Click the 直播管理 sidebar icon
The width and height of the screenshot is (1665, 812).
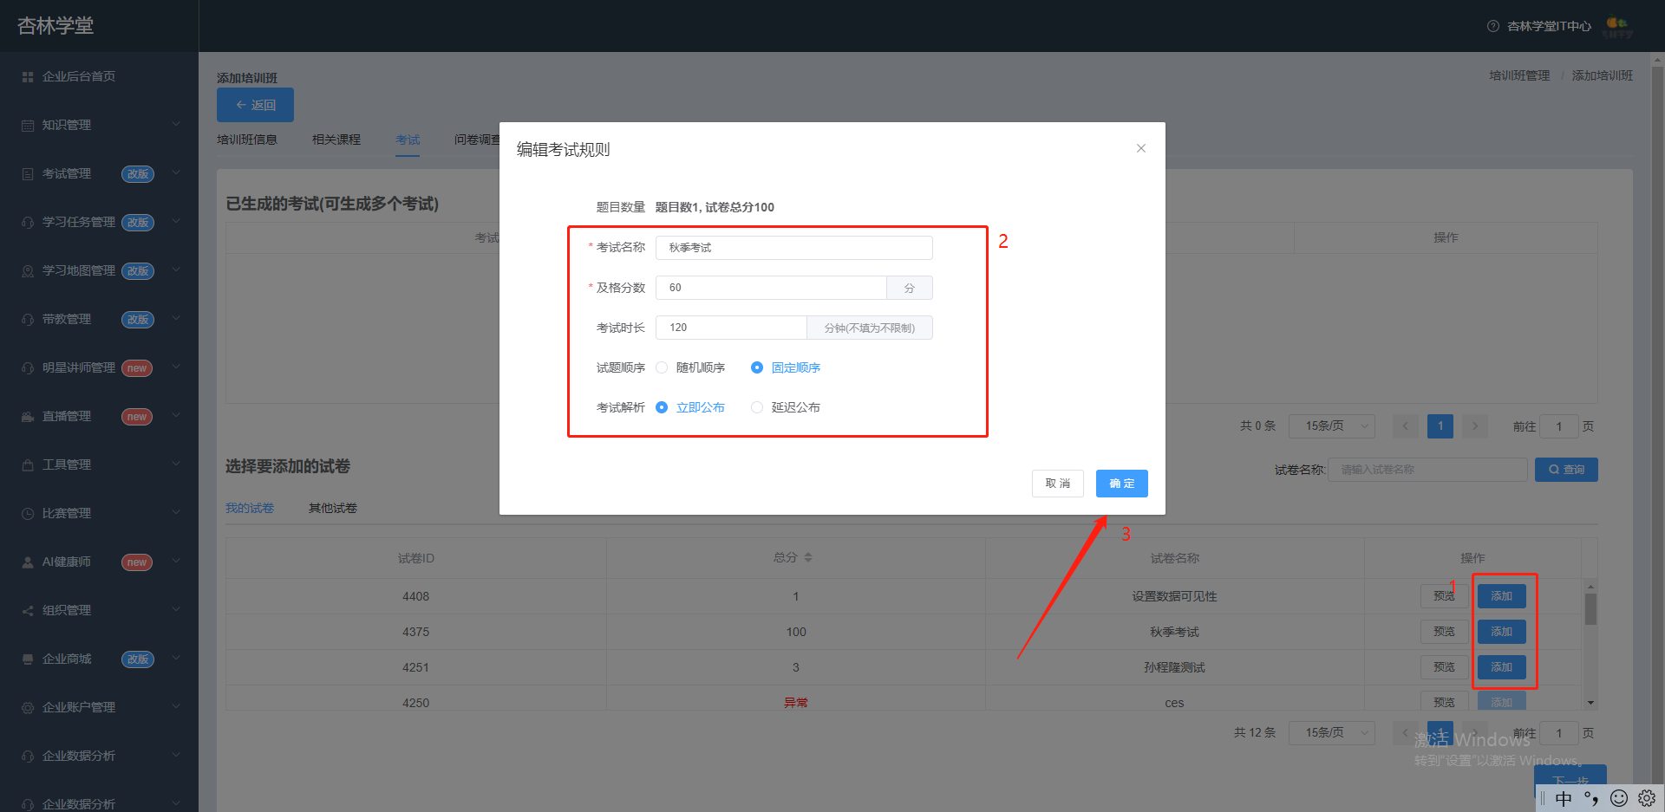[x=28, y=417]
